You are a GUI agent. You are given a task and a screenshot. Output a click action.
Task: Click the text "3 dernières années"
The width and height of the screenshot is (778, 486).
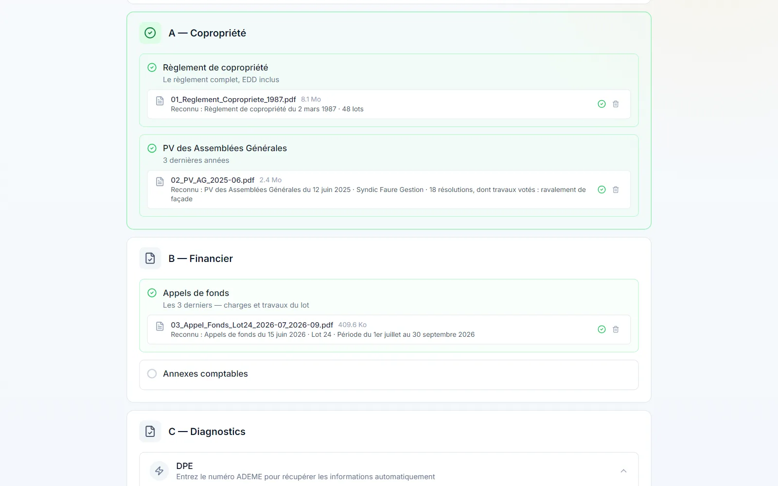point(196,160)
